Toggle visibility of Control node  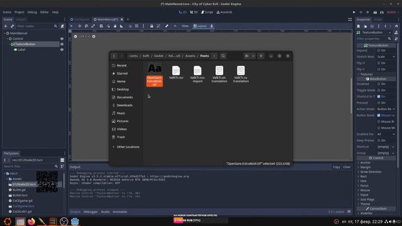pos(62,39)
